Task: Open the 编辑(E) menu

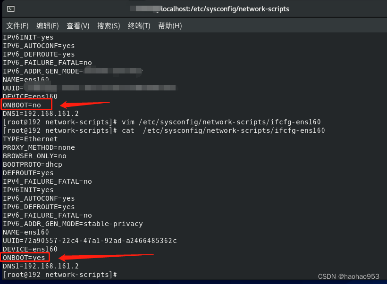Action: click(x=47, y=26)
